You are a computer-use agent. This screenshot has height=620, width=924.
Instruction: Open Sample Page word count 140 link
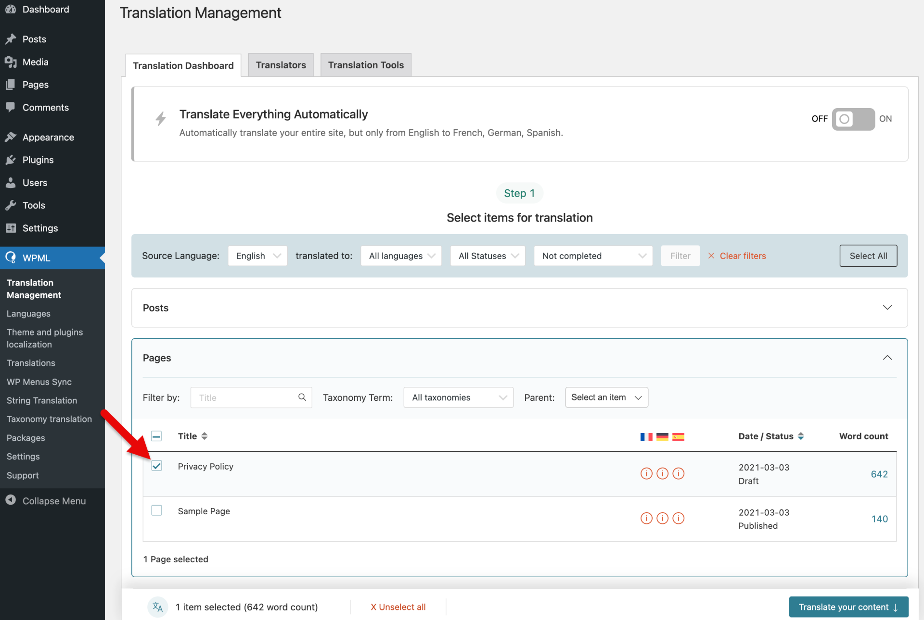coord(879,519)
